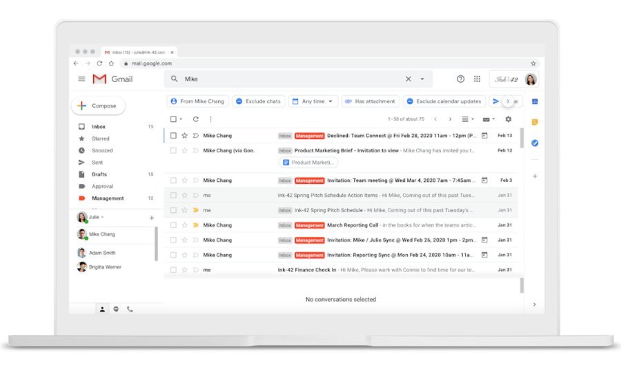Screen dimensions: 621x372
Task: Start a new chat plus icon
Action: (151, 218)
